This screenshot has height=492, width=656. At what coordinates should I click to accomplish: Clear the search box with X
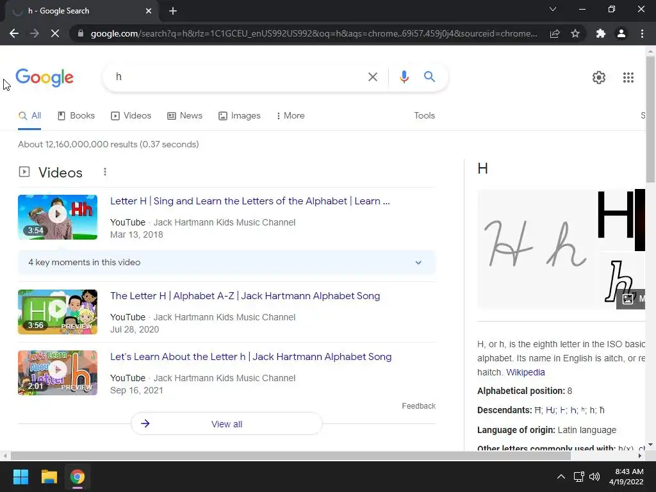pos(372,77)
